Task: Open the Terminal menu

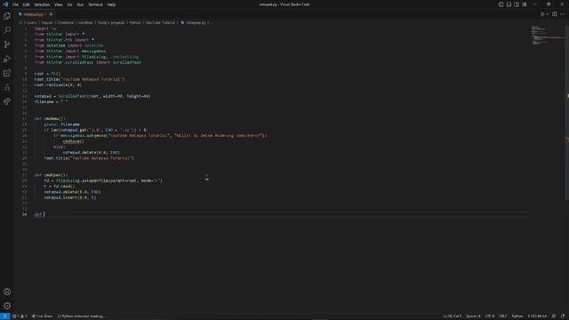Action: pyautogui.click(x=95, y=4)
